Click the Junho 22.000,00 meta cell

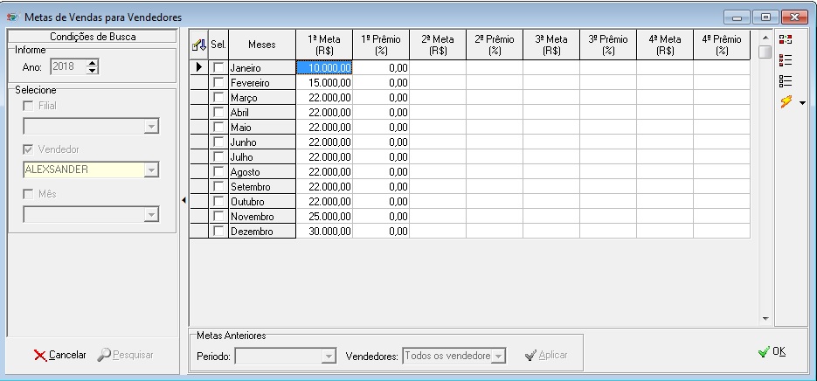pos(324,142)
